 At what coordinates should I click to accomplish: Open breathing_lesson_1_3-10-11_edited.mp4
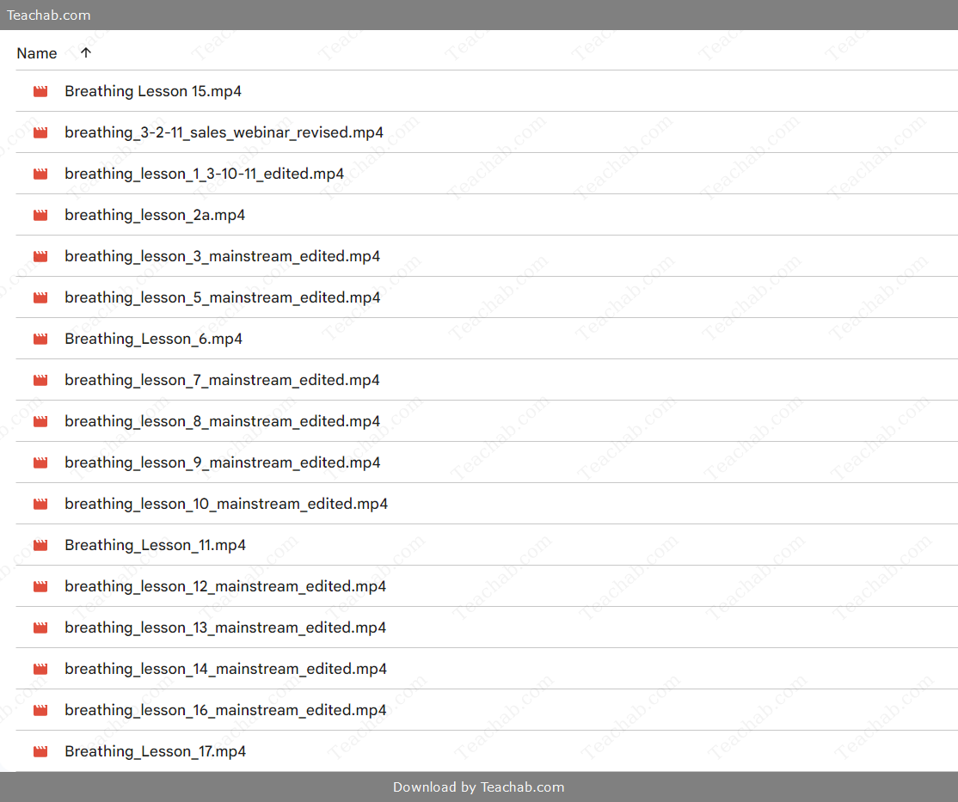(x=204, y=174)
